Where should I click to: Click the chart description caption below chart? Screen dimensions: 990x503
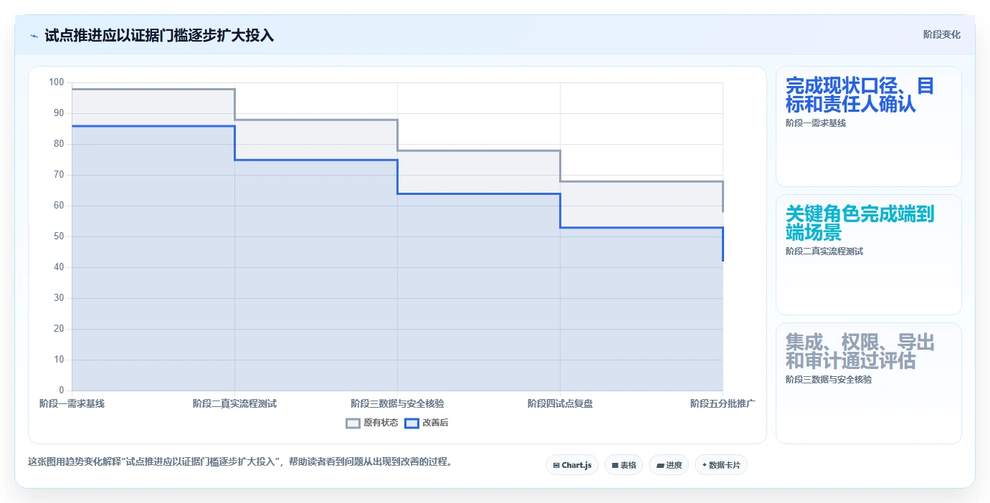coord(239,461)
